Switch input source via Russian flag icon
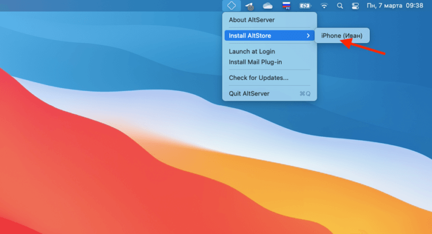The width and height of the screenshot is (432, 234). pyautogui.click(x=286, y=6)
